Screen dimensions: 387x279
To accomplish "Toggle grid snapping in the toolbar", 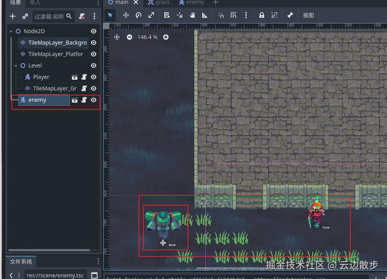I will 233,15.
